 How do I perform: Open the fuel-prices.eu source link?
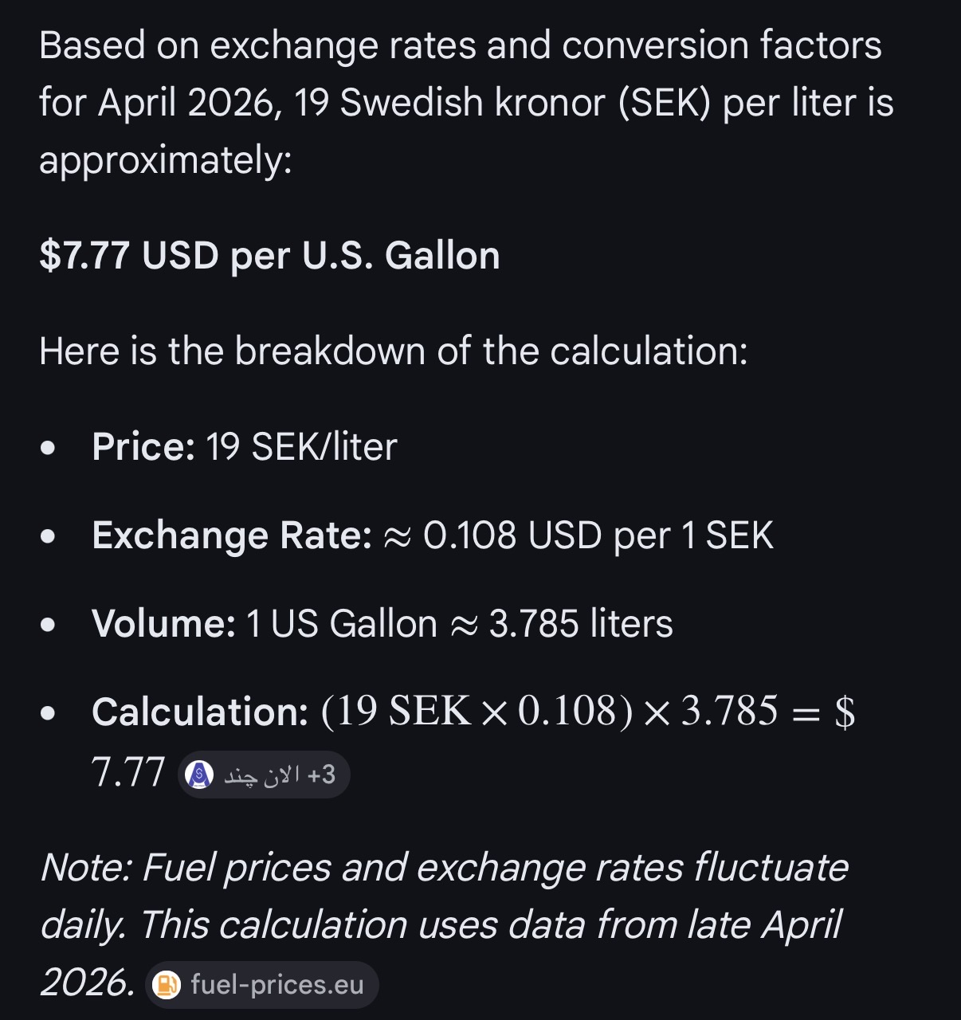click(262, 986)
